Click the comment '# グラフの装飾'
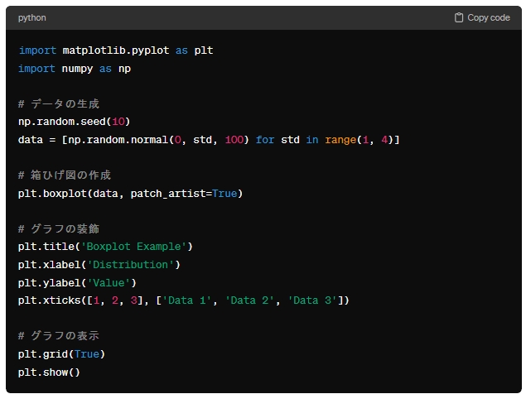The height and width of the screenshot is (394, 526). coord(59,228)
